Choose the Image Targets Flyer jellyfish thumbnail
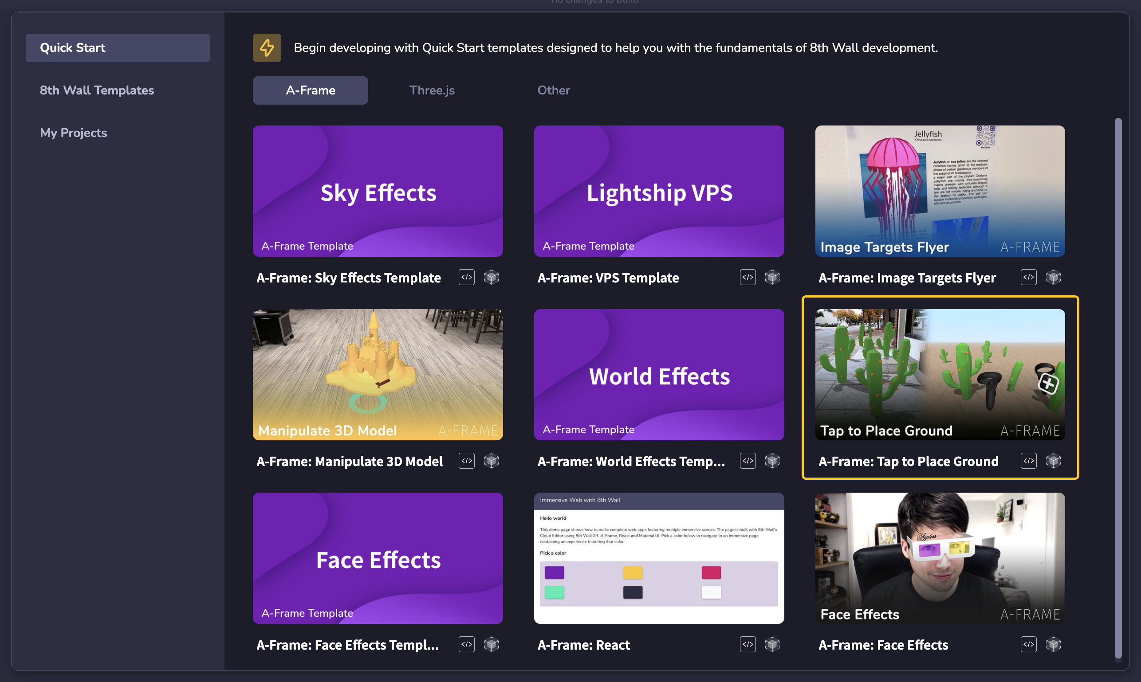 [x=940, y=191]
